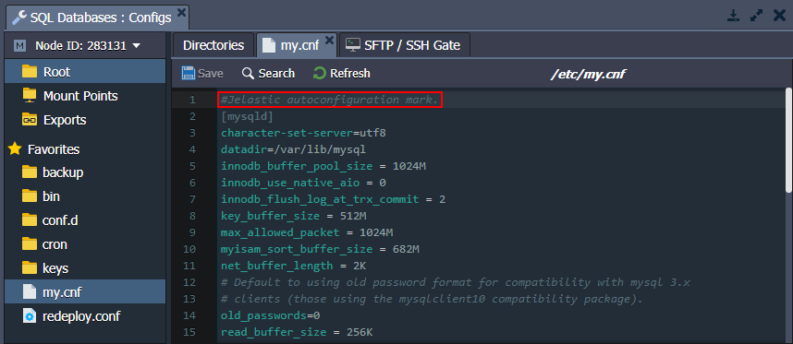Click the terminal icon on the SFTP tab

(x=353, y=45)
